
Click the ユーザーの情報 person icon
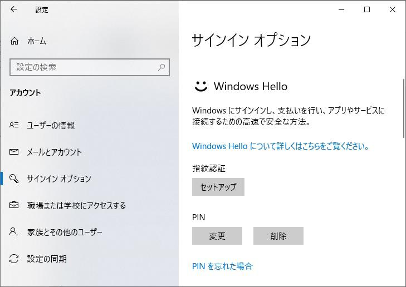(x=14, y=125)
